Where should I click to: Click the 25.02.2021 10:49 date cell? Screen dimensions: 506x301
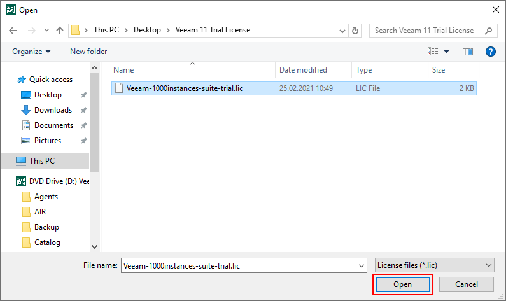pos(306,88)
